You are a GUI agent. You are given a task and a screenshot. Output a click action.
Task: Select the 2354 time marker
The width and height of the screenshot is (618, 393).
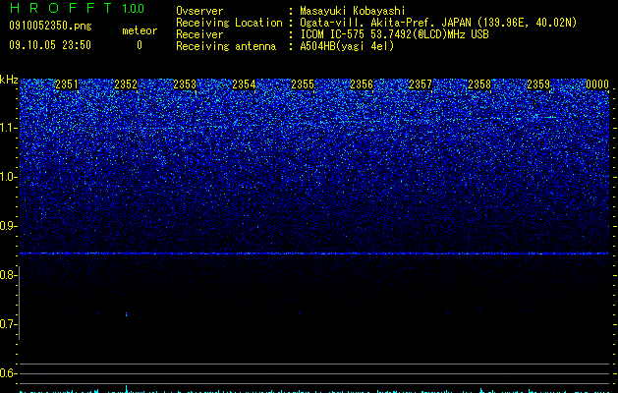pos(244,84)
